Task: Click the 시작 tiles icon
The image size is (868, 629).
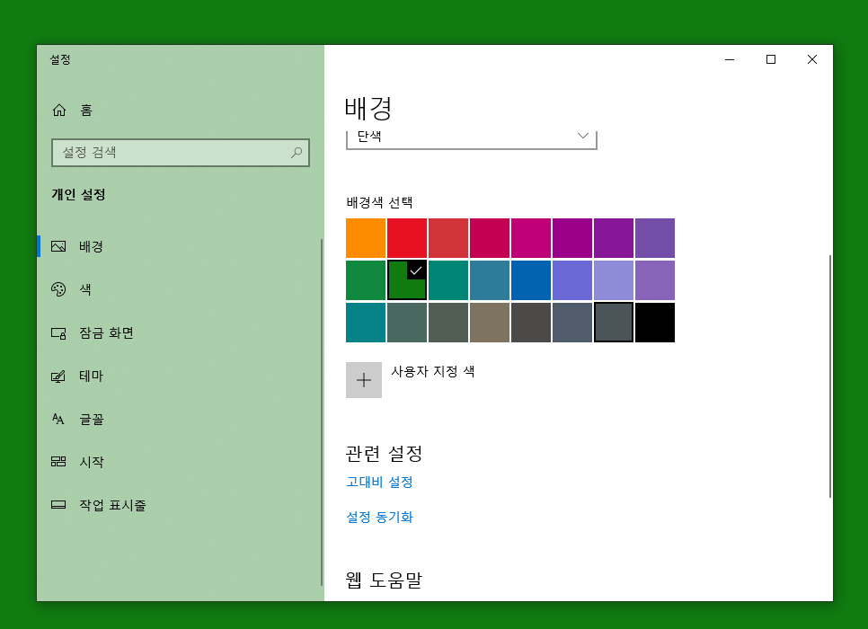Action: pyautogui.click(x=58, y=462)
